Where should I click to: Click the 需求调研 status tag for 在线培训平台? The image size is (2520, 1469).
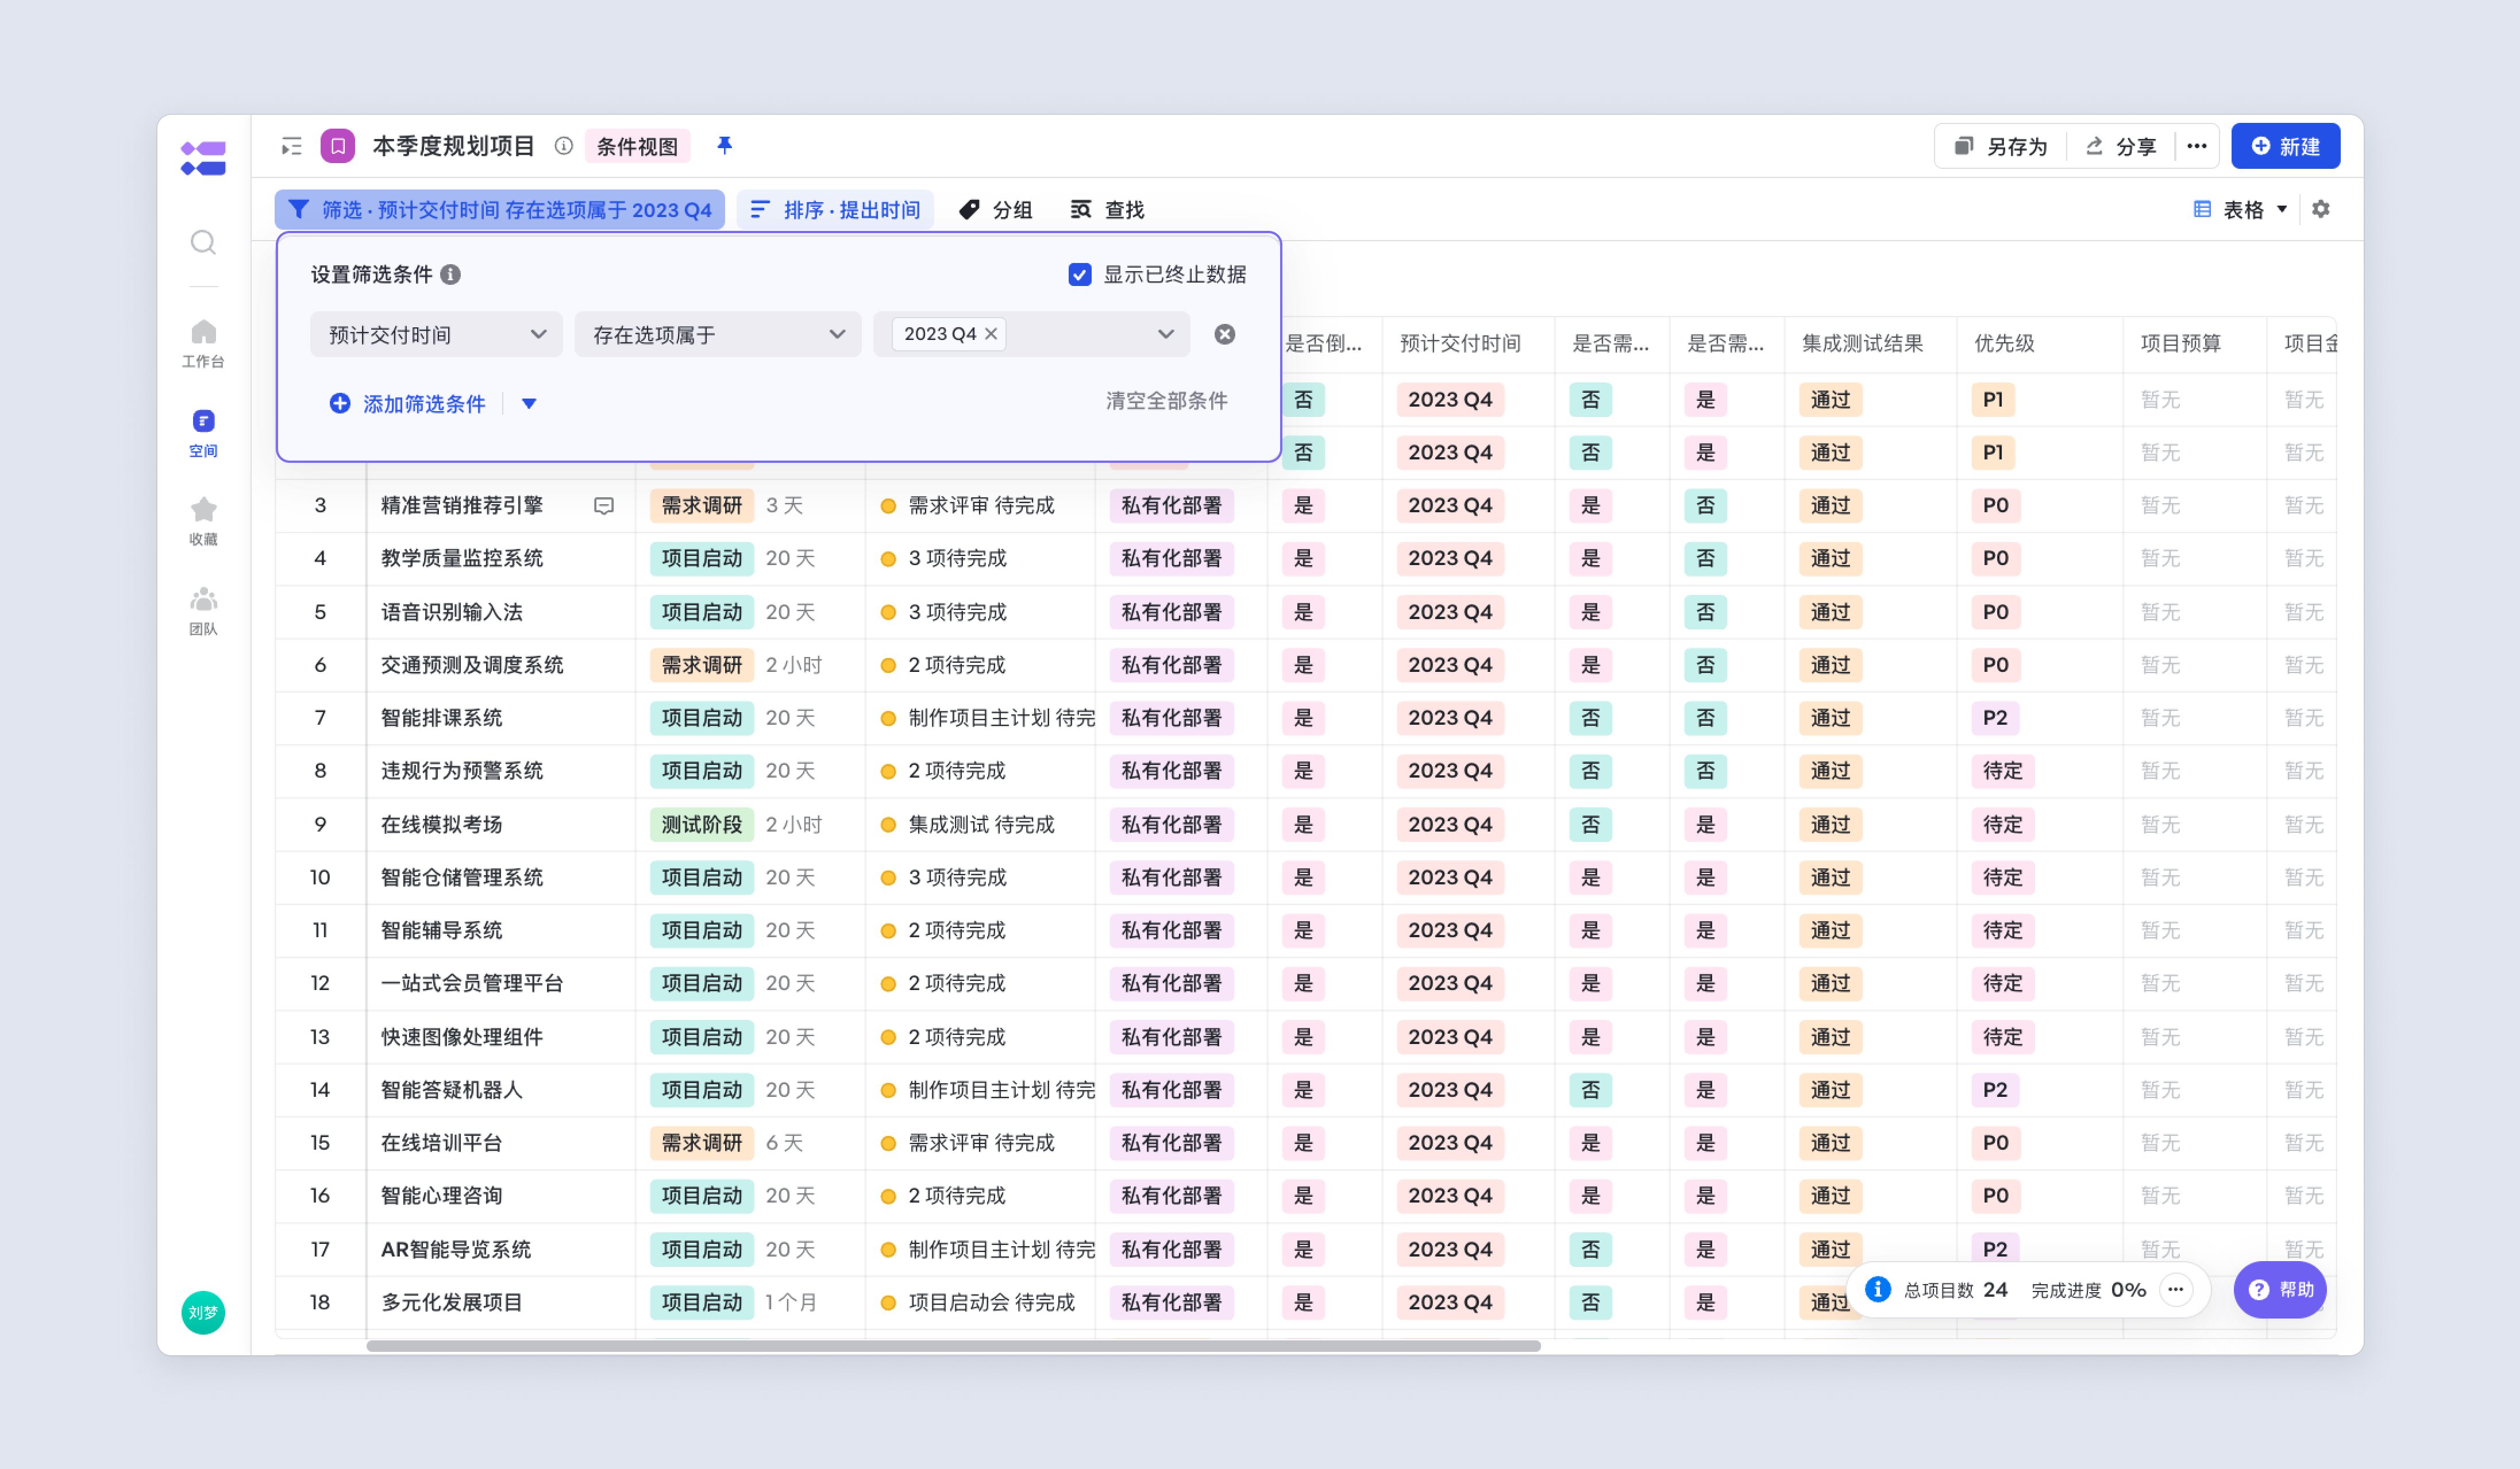pos(702,1142)
